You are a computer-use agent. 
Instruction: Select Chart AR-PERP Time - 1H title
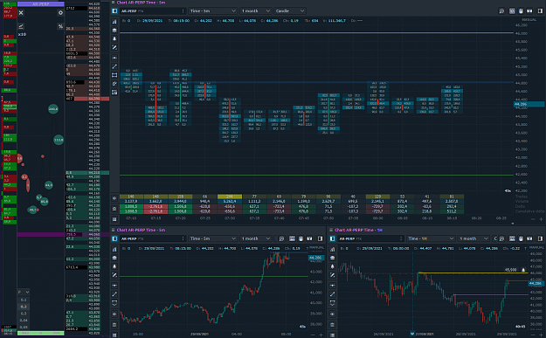pos(359,230)
